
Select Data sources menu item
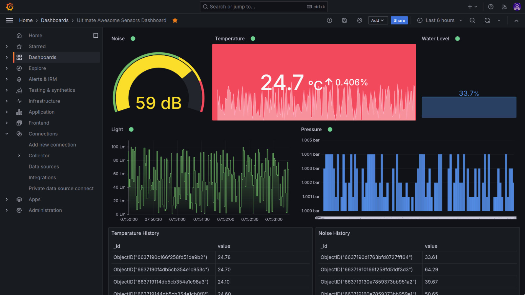tap(44, 167)
